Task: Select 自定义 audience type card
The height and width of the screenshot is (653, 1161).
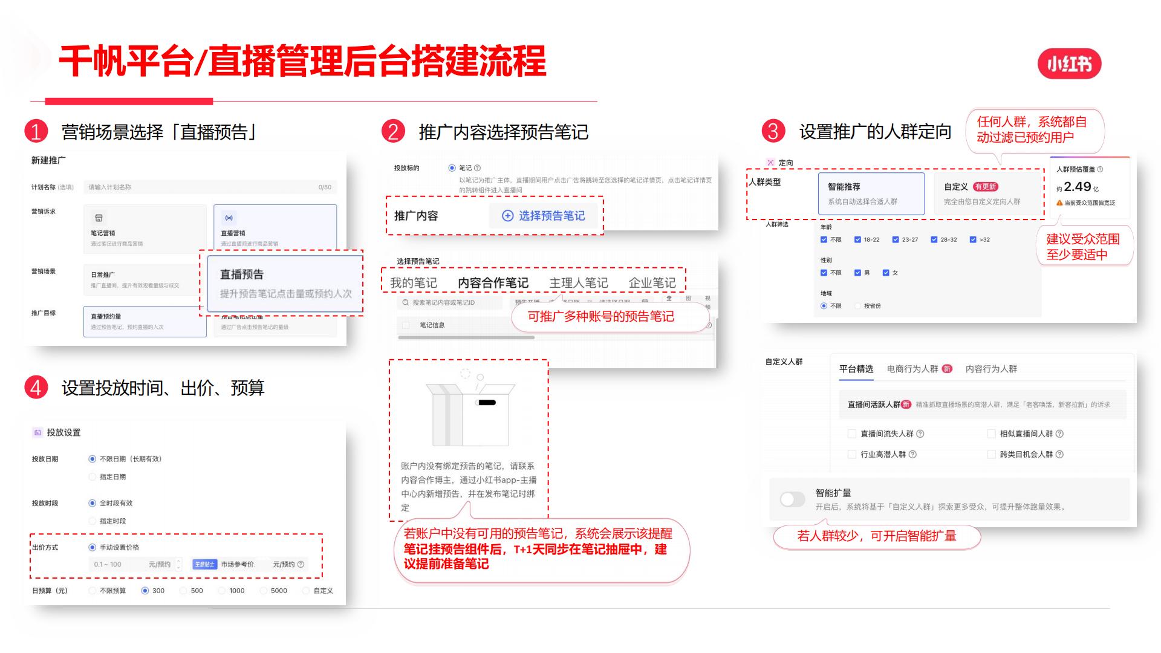Action: pyautogui.click(x=988, y=193)
